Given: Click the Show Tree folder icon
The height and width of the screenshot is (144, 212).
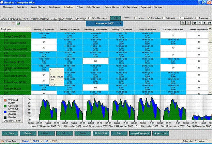Looking at the screenshot, I should 3,141.
